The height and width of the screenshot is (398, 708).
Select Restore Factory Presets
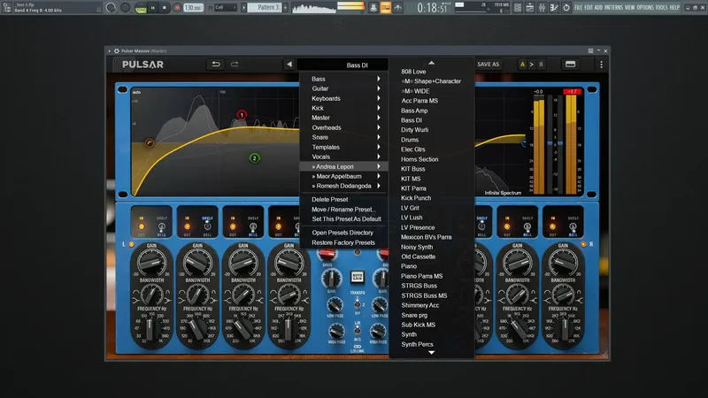(x=343, y=242)
